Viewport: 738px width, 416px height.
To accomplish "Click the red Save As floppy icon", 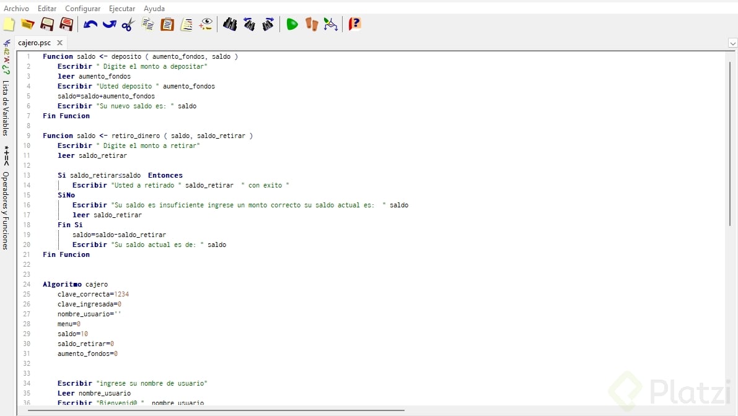I will click(x=66, y=24).
